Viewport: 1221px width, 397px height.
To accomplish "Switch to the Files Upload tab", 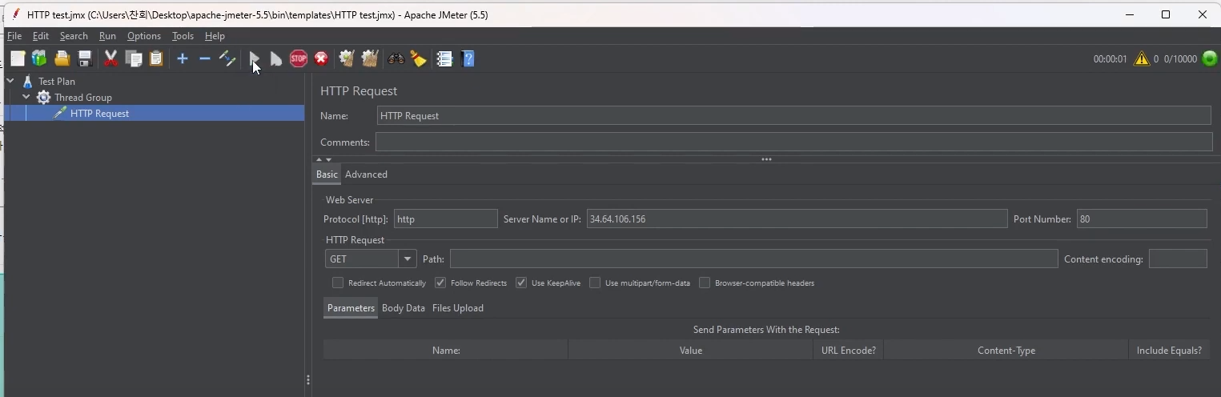I will (458, 308).
